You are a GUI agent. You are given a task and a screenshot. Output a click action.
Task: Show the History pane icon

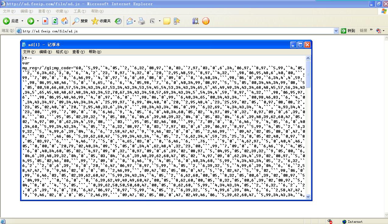point(118,21)
